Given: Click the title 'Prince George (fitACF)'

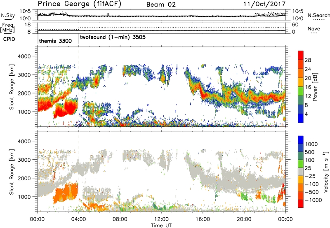Looking at the screenshot, I should pyautogui.click(x=80, y=4).
